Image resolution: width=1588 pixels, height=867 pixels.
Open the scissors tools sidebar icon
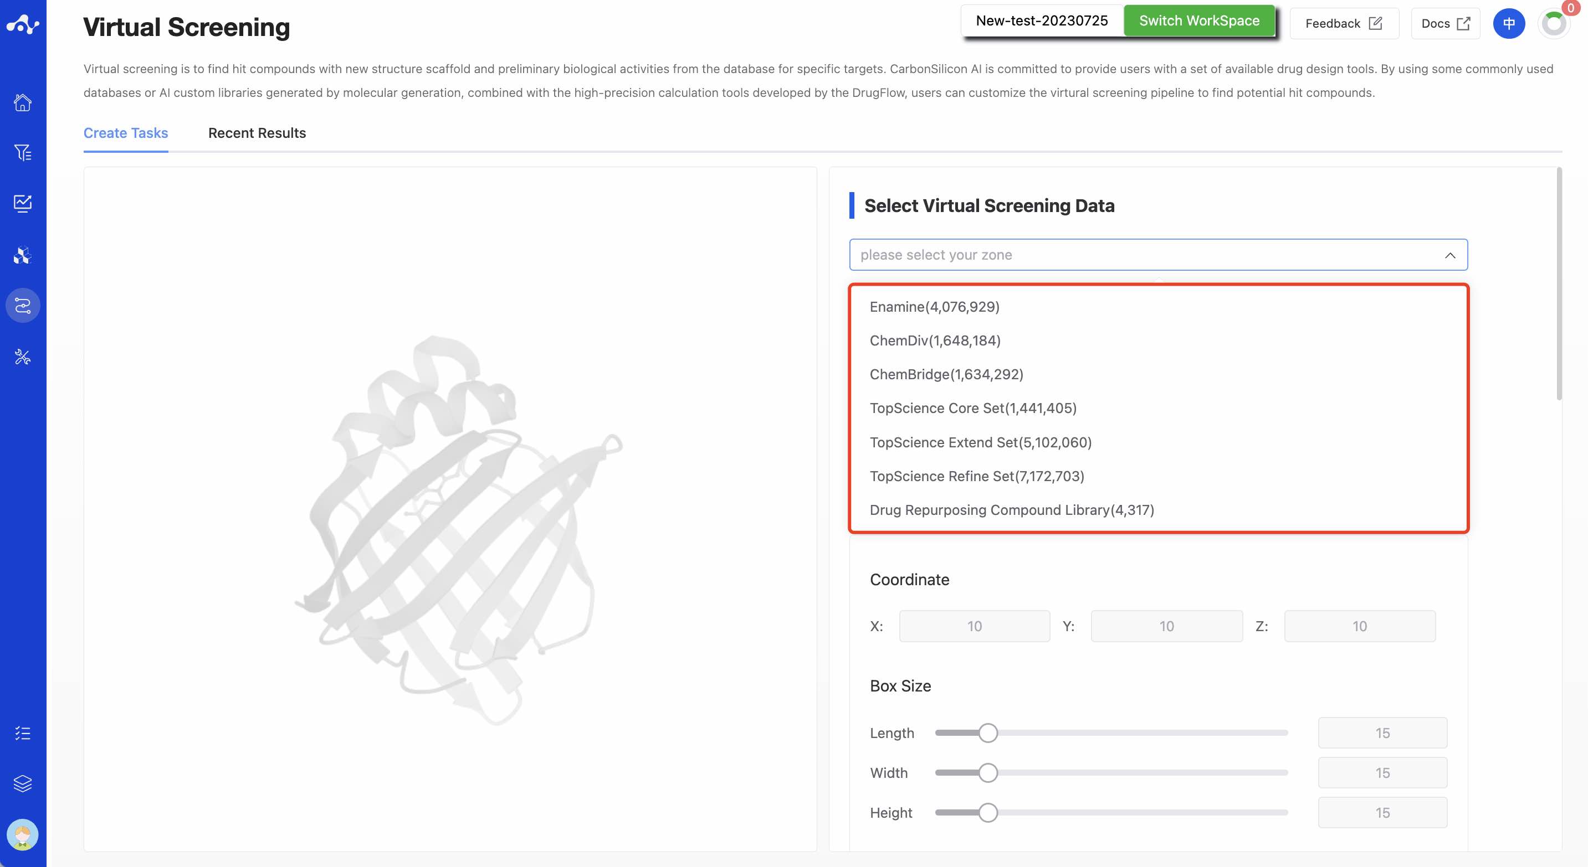(x=23, y=357)
